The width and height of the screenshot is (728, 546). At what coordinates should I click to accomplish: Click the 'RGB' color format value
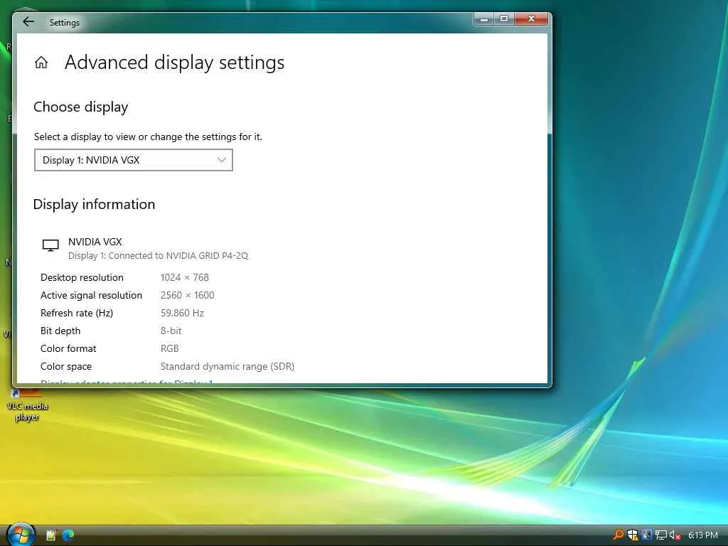(x=169, y=348)
